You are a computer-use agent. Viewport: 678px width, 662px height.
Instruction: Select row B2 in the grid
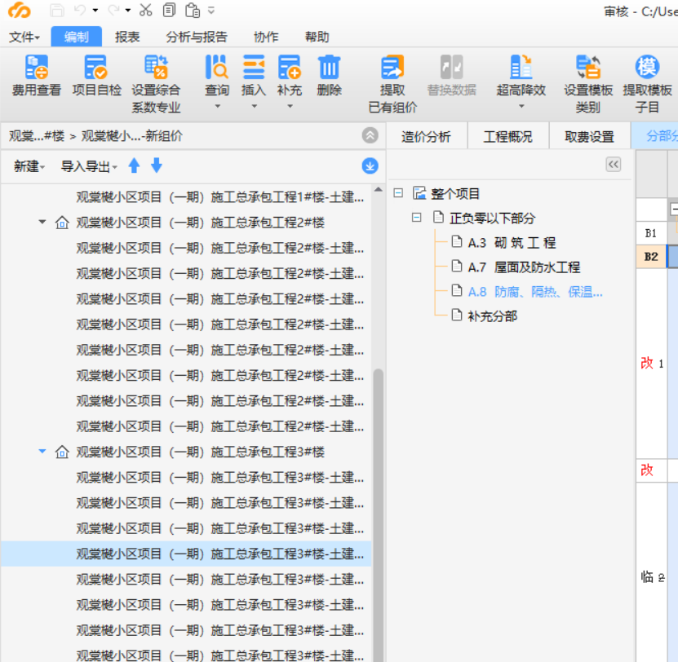point(651,257)
